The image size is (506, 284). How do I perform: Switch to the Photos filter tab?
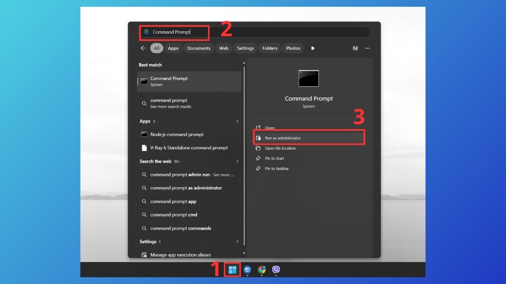click(x=293, y=48)
